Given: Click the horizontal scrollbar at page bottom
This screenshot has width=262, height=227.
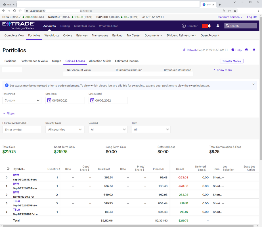Looking at the screenshot, I should coord(128,226).
